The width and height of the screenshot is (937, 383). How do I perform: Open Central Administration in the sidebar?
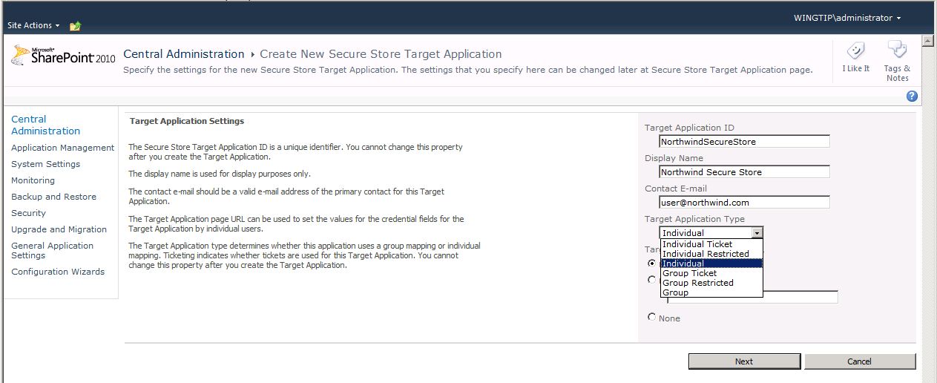(x=45, y=125)
